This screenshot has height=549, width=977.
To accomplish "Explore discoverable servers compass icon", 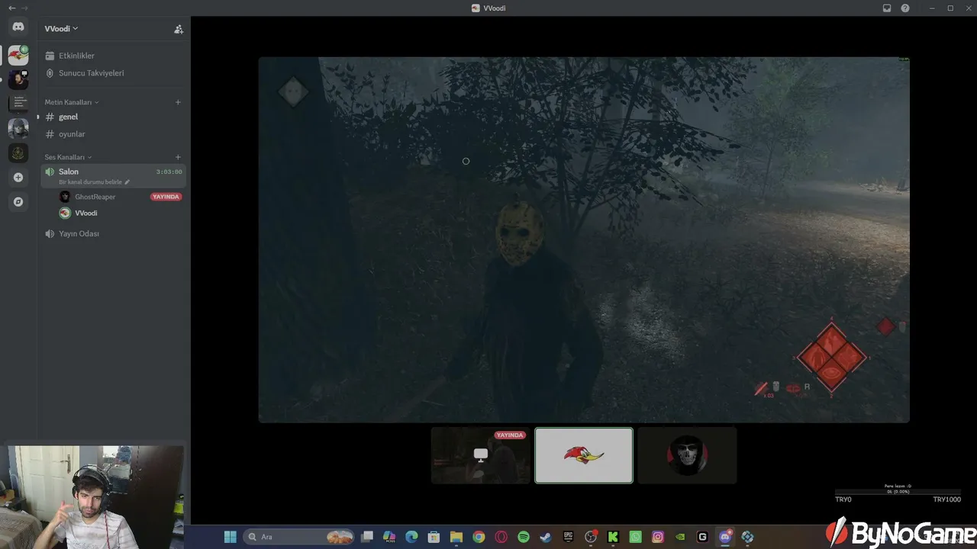I will click(18, 202).
